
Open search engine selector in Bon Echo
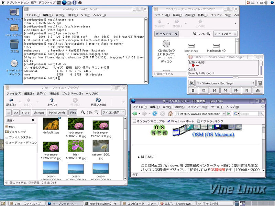pyautogui.click(x=236, y=114)
